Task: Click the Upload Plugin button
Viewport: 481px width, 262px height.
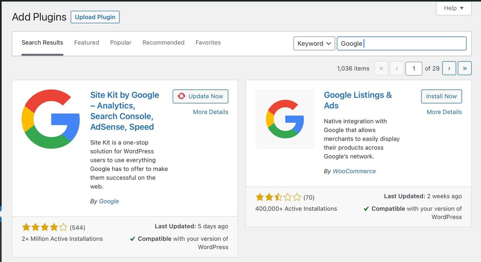Action: click(95, 17)
